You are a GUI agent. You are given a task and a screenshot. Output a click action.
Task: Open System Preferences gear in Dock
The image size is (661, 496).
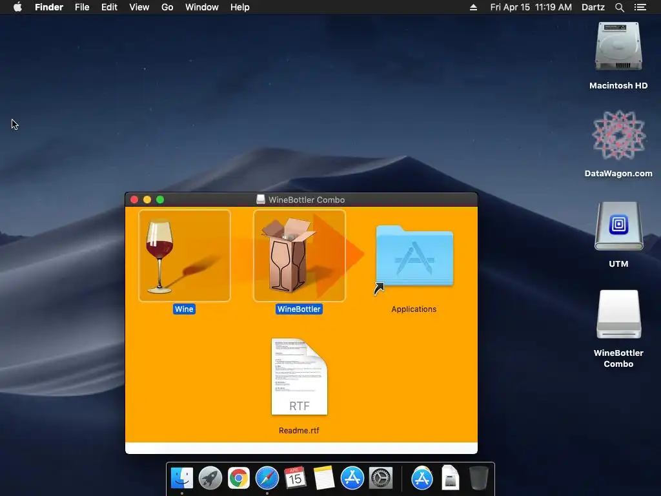click(381, 479)
